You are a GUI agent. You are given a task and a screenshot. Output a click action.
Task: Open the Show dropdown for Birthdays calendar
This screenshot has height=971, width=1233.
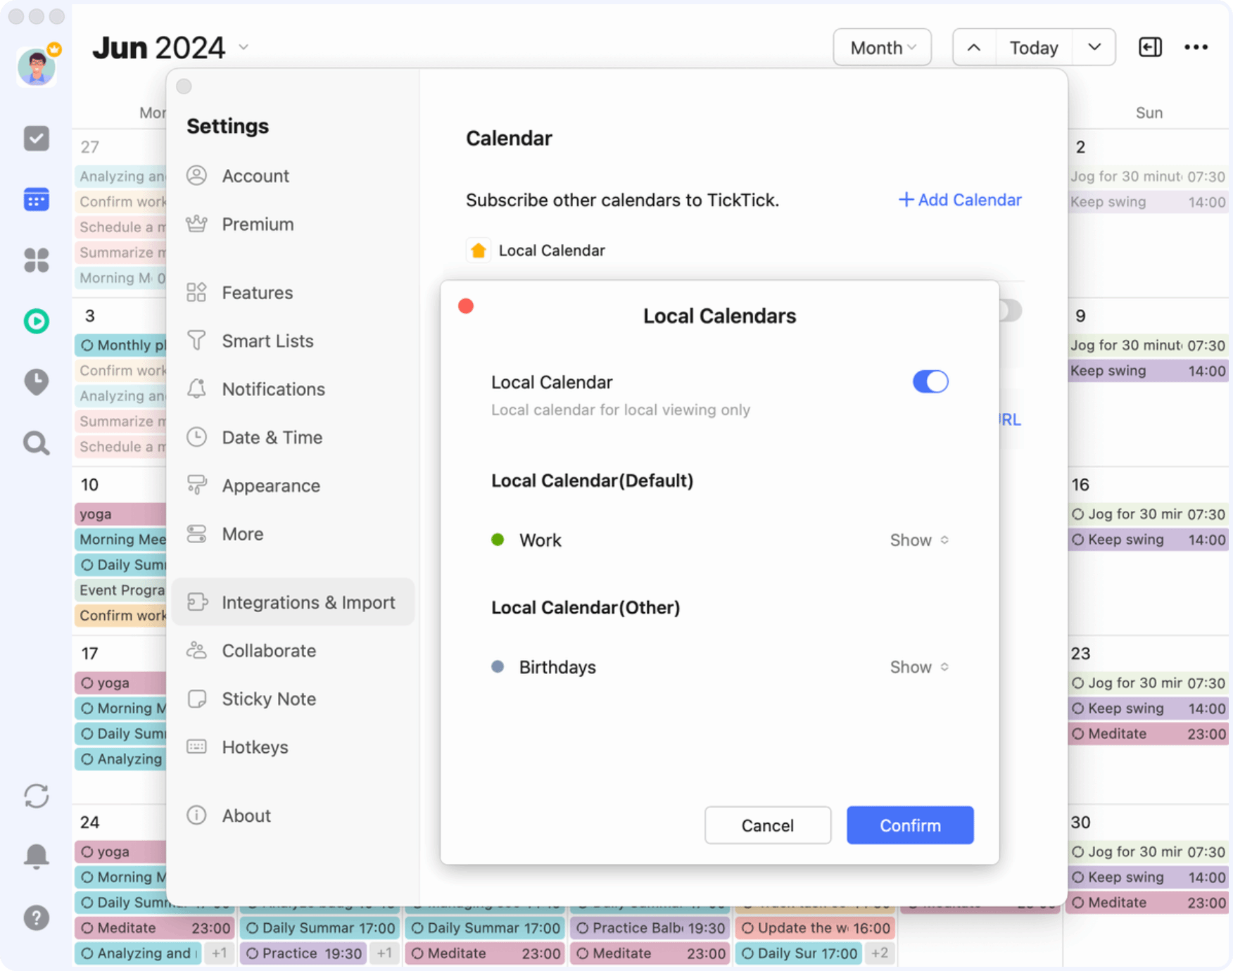point(918,667)
